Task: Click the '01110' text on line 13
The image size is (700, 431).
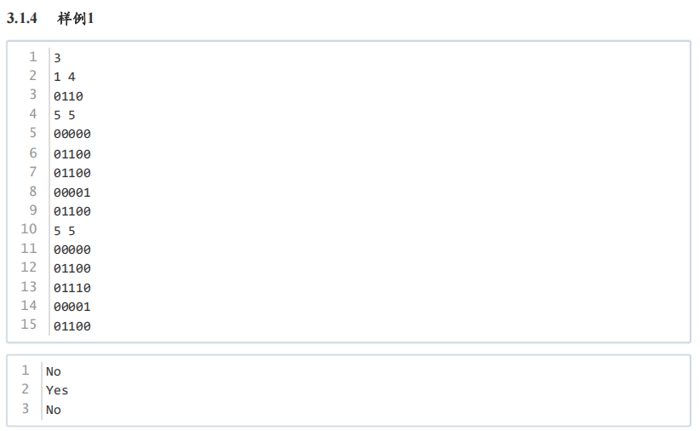Action: 72,288
